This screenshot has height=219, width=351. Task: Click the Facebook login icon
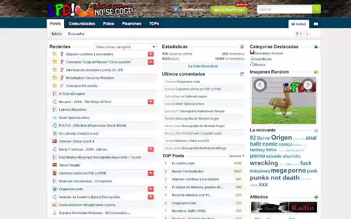click(175, 9)
